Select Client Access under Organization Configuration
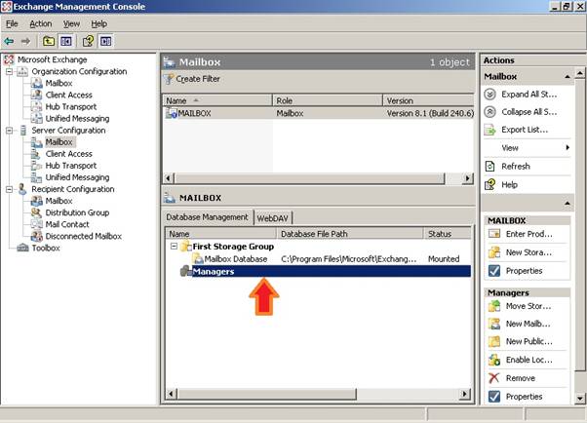Screen dimensions: 587x423 [69, 96]
